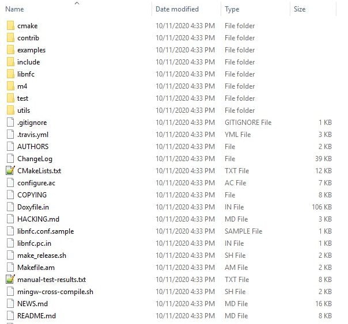This screenshot has width=348, height=324.
Task: Toggle the sort direction arrow above Name
Action: click(77, 3)
